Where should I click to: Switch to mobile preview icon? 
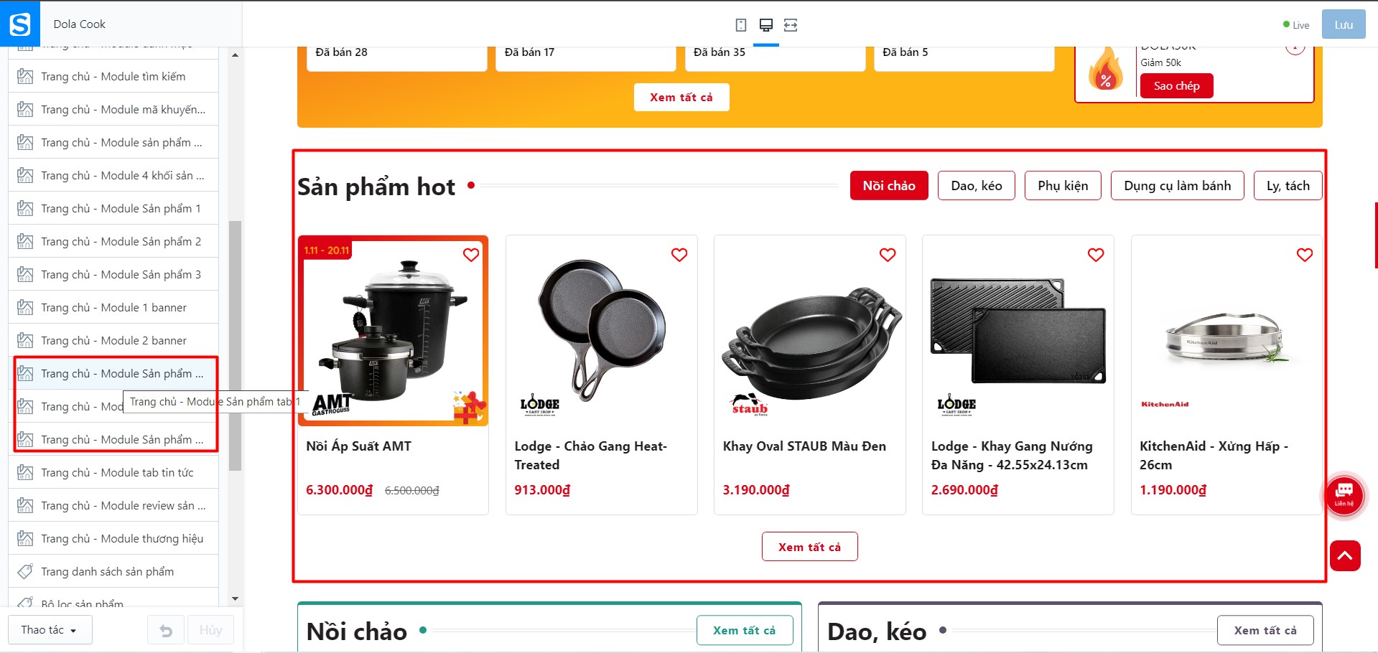tap(741, 25)
